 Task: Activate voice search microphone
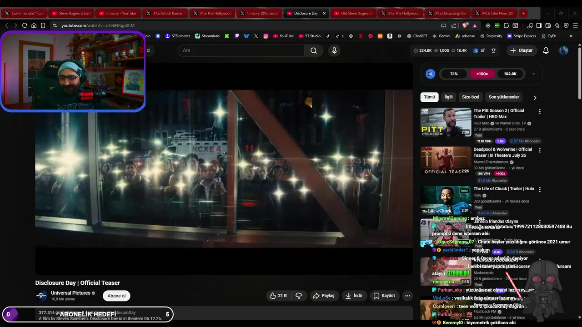point(334,50)
